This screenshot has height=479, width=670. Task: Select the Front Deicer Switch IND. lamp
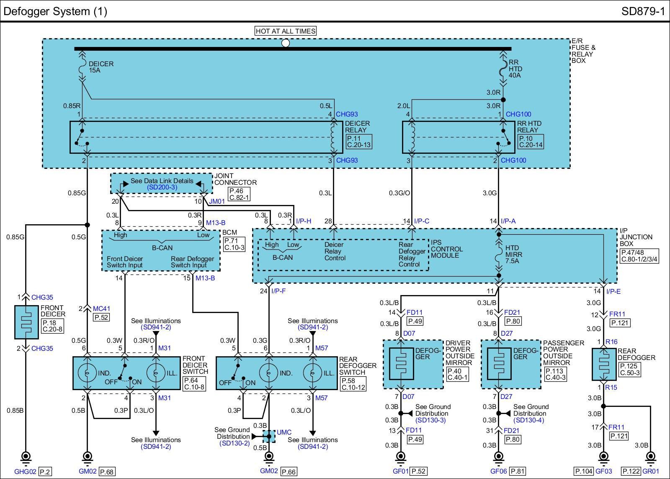click(87, 373)
